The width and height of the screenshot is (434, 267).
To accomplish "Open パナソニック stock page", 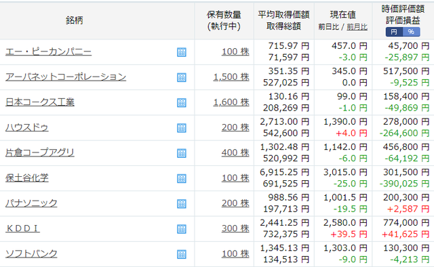I will (x=31, y=203).
